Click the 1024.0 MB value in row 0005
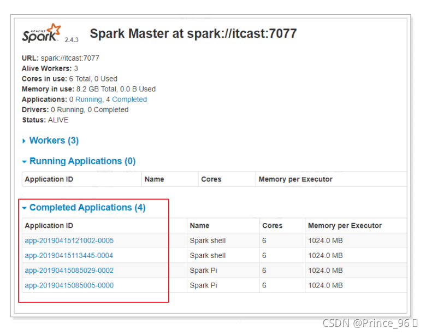The image size is (426, 334). pyautogui.click(x=325, y=241)
